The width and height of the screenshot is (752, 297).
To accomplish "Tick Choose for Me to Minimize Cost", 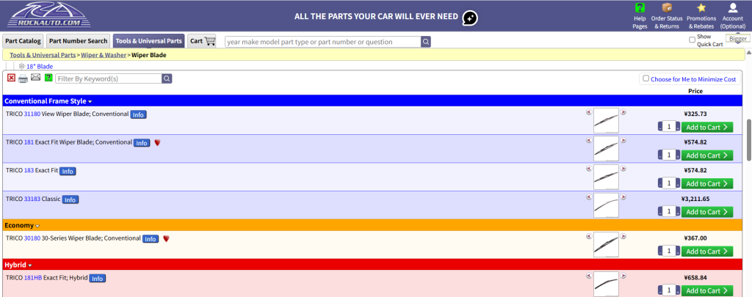I will (x=646, y=78).
